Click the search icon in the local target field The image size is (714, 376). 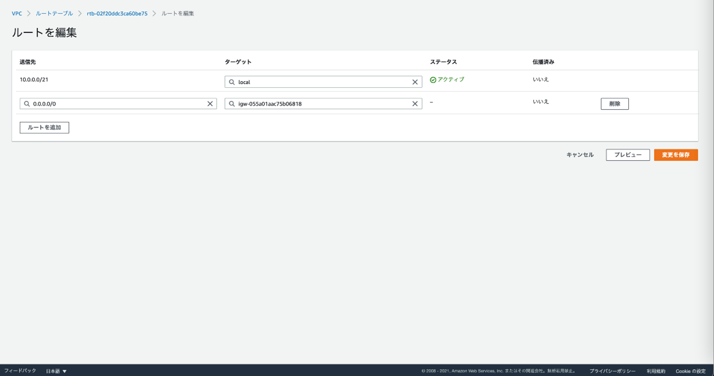click(232, 82)
